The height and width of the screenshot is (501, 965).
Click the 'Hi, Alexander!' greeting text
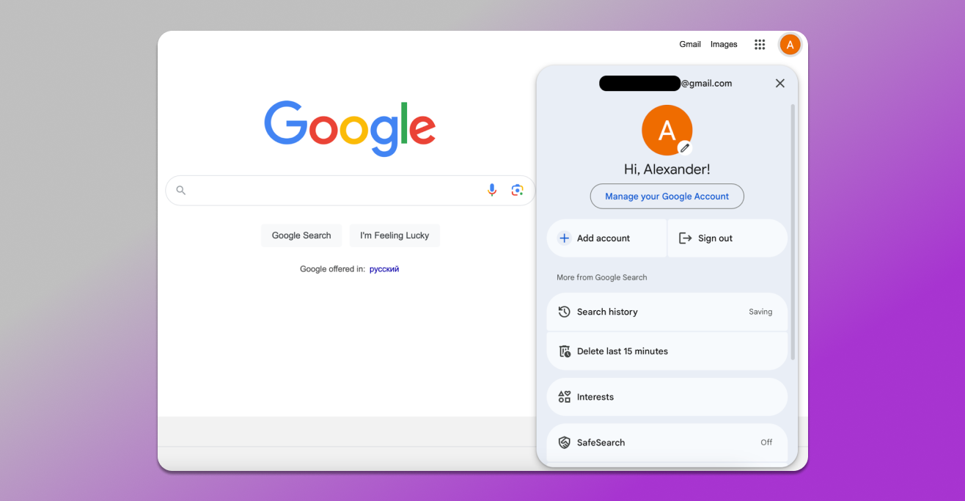pos(667,169)
